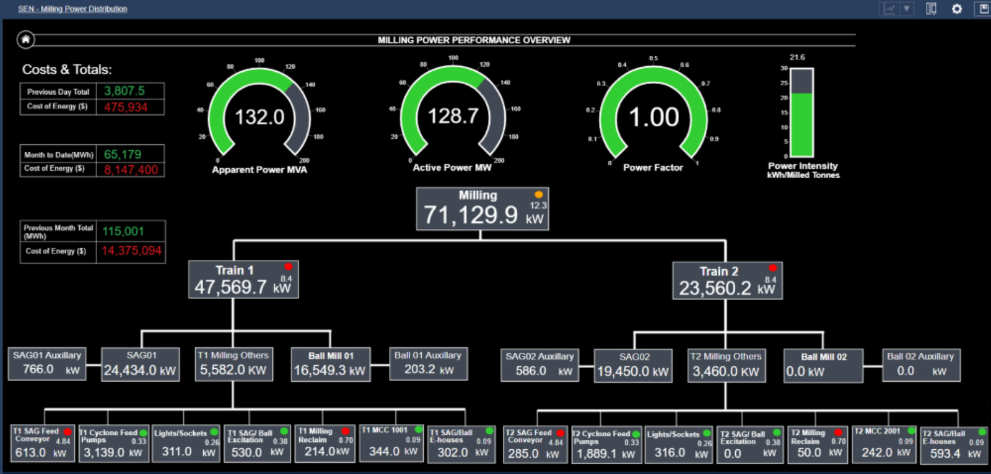Screen dimensions: 991x474
Task: Click the save disk icon
Action: pos(984,9)
